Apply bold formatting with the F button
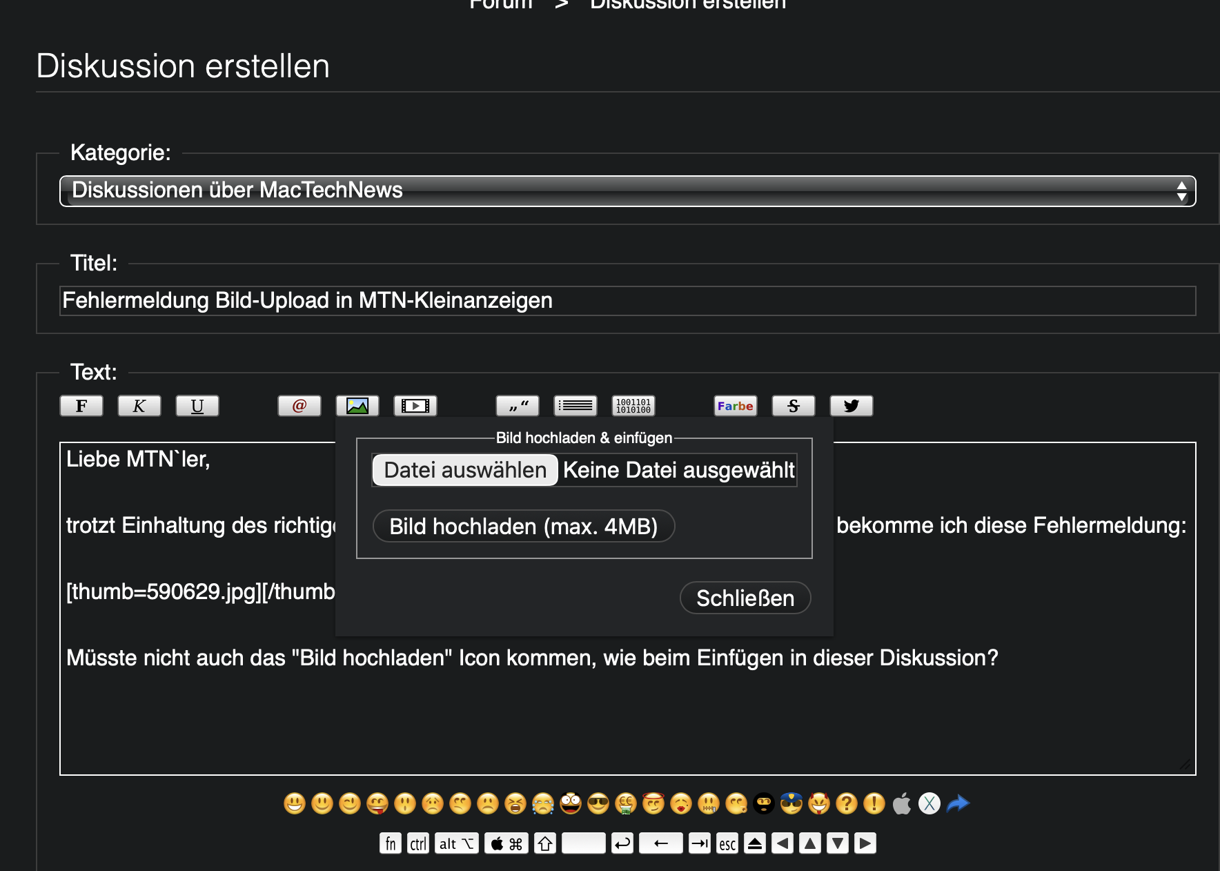This screenshot has width=1220, height=871. (81, 406)
